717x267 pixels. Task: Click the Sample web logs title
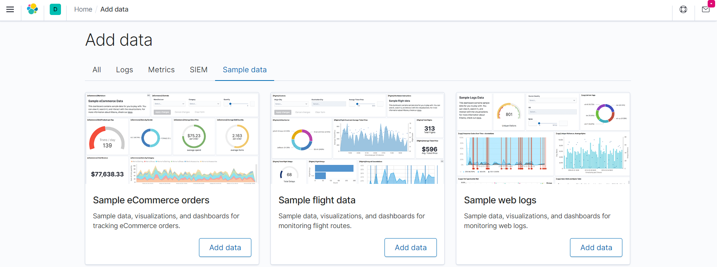(x=500, y=200)
